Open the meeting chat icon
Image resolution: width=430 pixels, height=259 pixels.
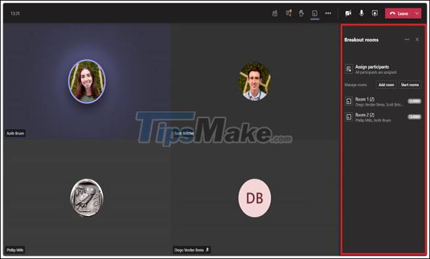coord(288,13)
